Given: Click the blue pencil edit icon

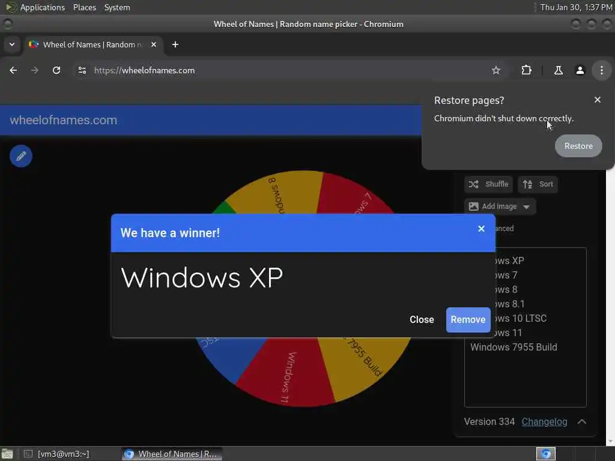Looking at the screenshot, I should [21, 156].
